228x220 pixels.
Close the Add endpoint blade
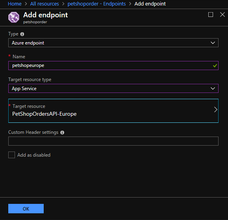pos(222,15)
